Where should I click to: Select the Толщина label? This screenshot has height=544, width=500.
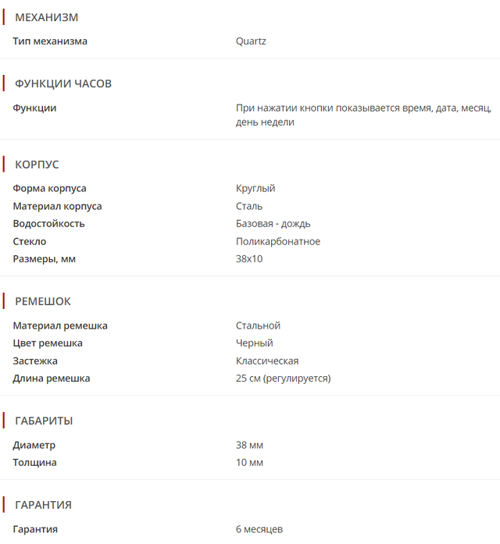[x=34, y=462]
